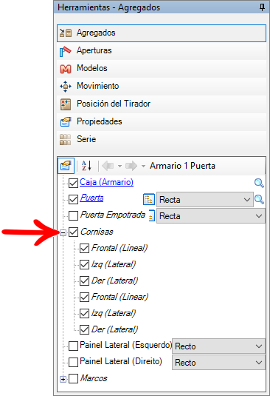Select the Cornisas label

coord(97,232)
